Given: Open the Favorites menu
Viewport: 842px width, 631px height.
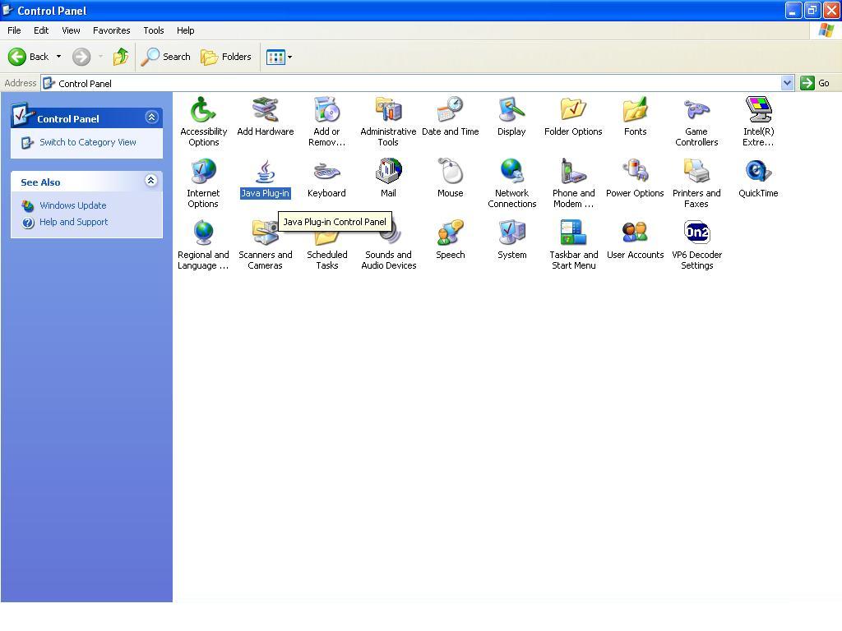Looking at the screenshot, I should click(x=111, y=30).
